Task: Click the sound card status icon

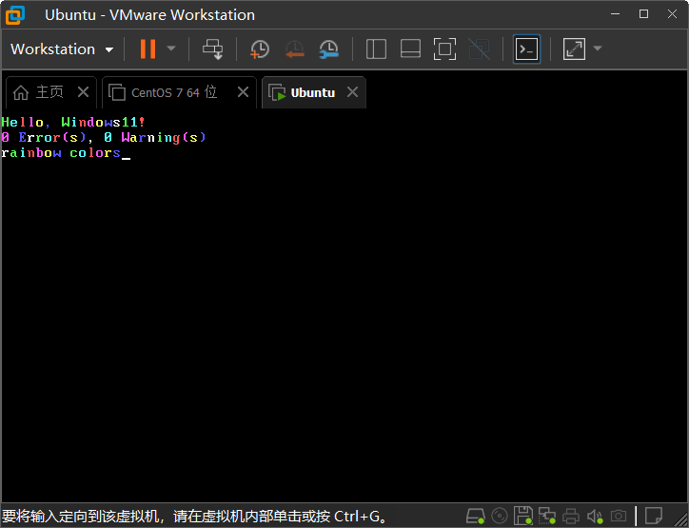Action: tap(595, 516)
